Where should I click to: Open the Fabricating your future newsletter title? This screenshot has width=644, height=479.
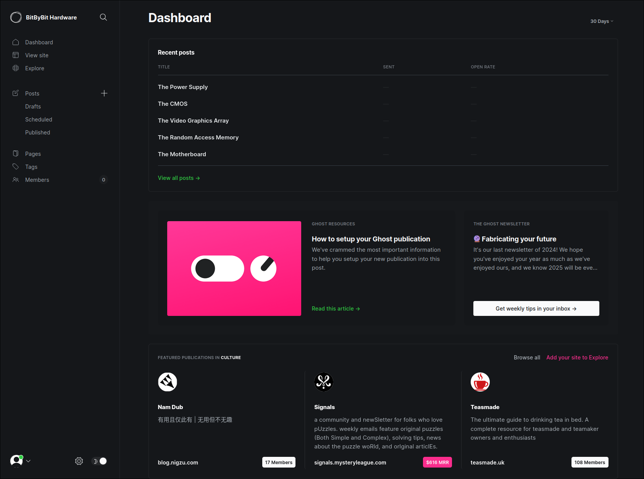click(519, 239)
